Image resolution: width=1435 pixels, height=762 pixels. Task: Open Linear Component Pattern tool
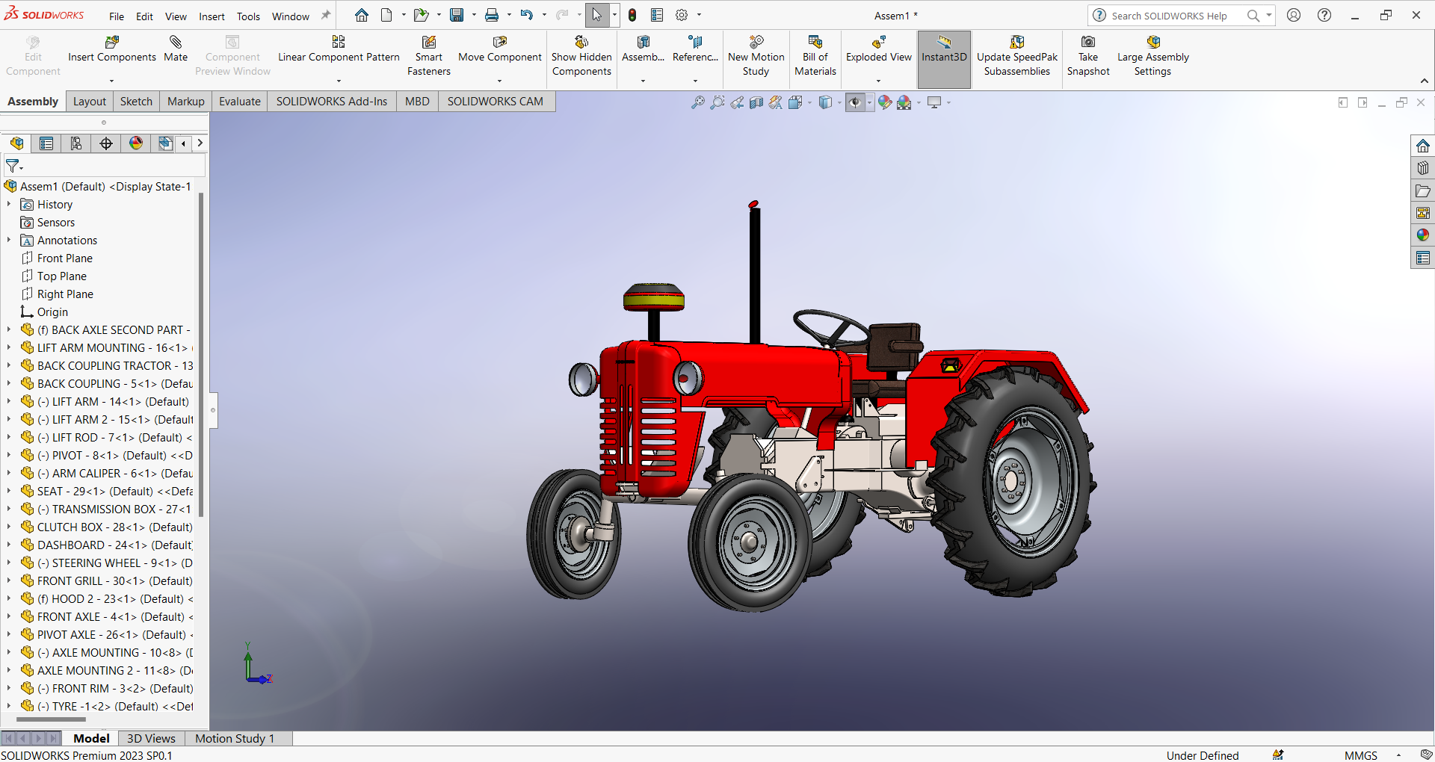point(339,49)
